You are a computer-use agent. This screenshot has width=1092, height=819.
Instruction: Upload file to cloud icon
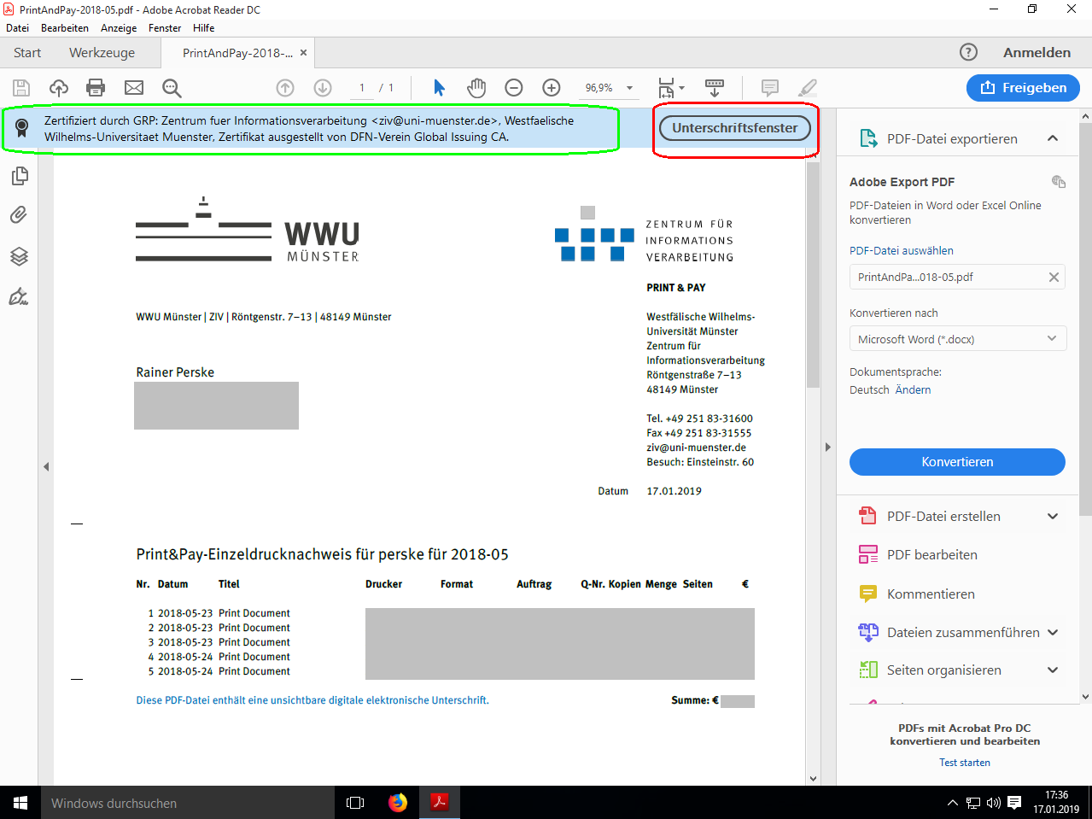tap(59, 88)
